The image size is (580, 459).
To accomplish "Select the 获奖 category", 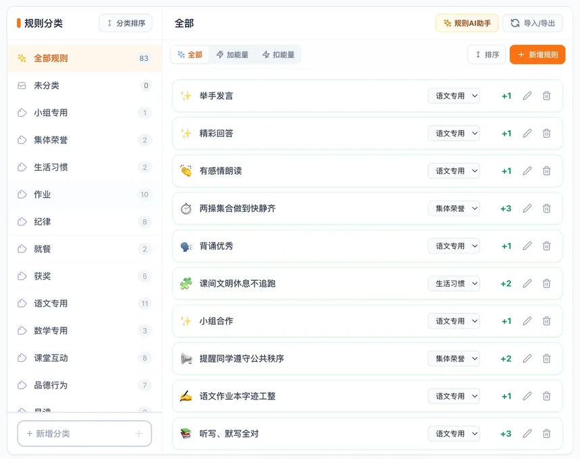I will (x=84, y=276).
